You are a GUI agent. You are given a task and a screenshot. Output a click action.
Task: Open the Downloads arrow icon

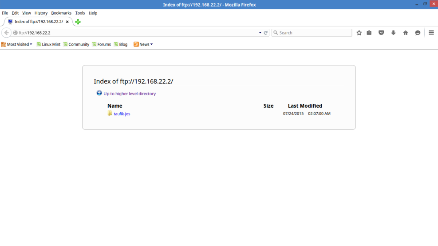point(393,33)
